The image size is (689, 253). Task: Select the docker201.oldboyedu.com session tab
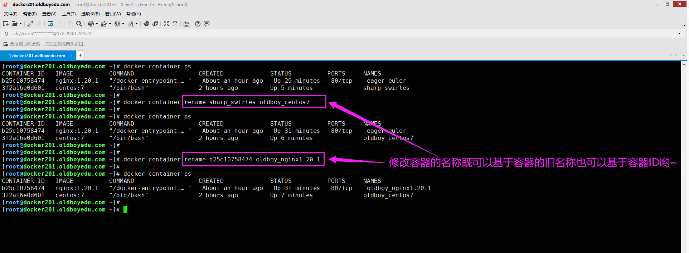38,56
